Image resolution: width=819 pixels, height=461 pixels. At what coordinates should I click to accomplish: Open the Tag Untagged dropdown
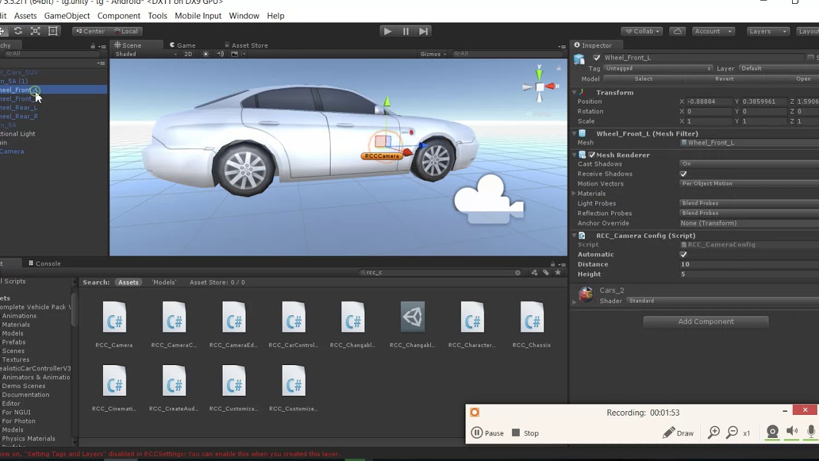coord(658,69)
